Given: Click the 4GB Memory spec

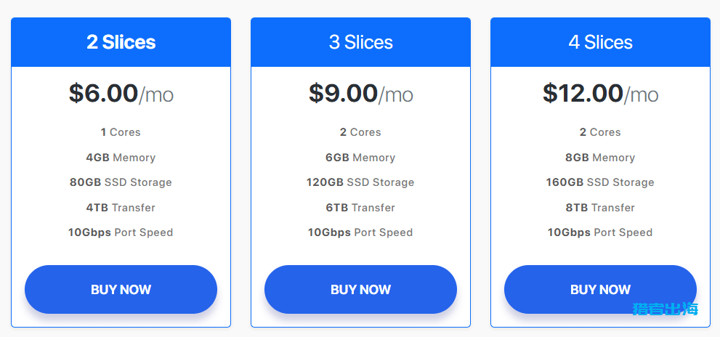Looking at the screenshot, I should click(121, 158).
